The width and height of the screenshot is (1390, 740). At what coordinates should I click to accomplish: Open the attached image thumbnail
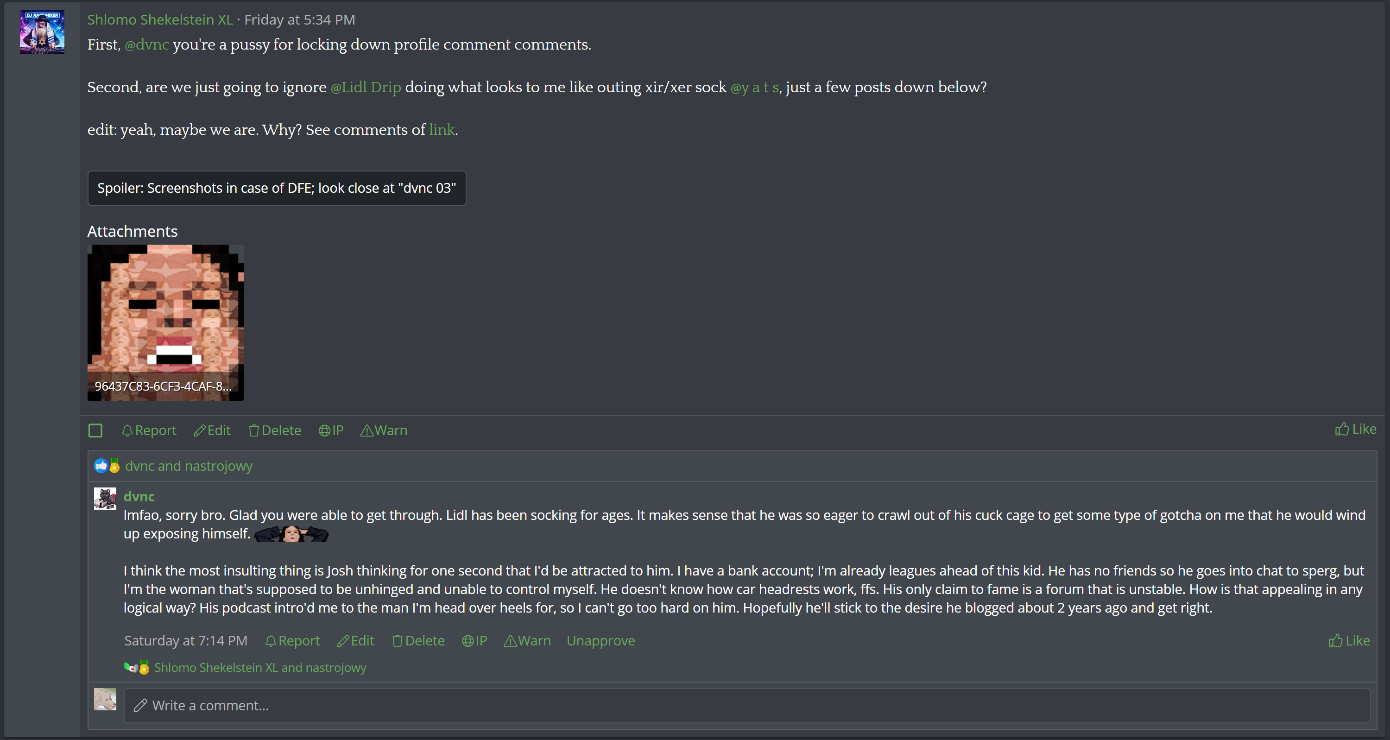tap(165, 322)
